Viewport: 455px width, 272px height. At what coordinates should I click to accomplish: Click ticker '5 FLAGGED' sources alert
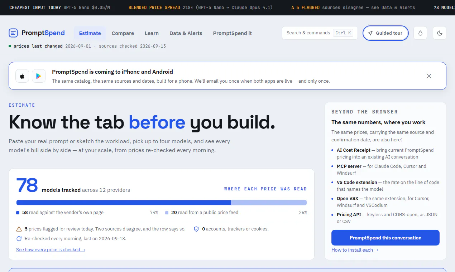point(353,8)
